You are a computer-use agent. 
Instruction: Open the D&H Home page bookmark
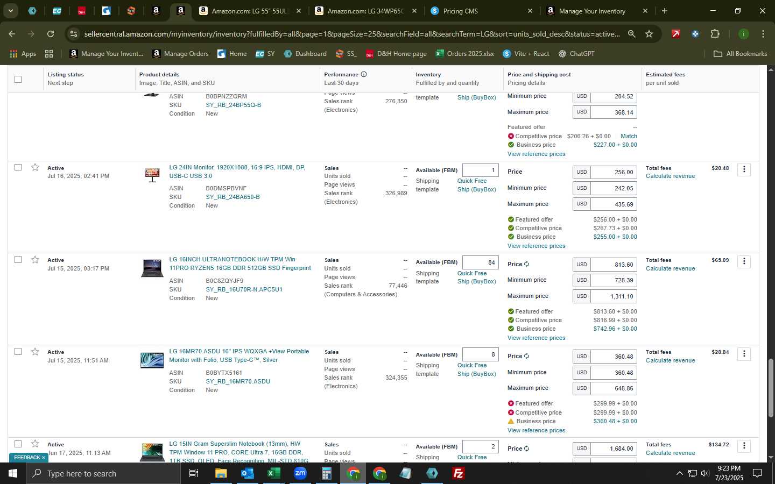pyautogui.click(x=396, y=54)
